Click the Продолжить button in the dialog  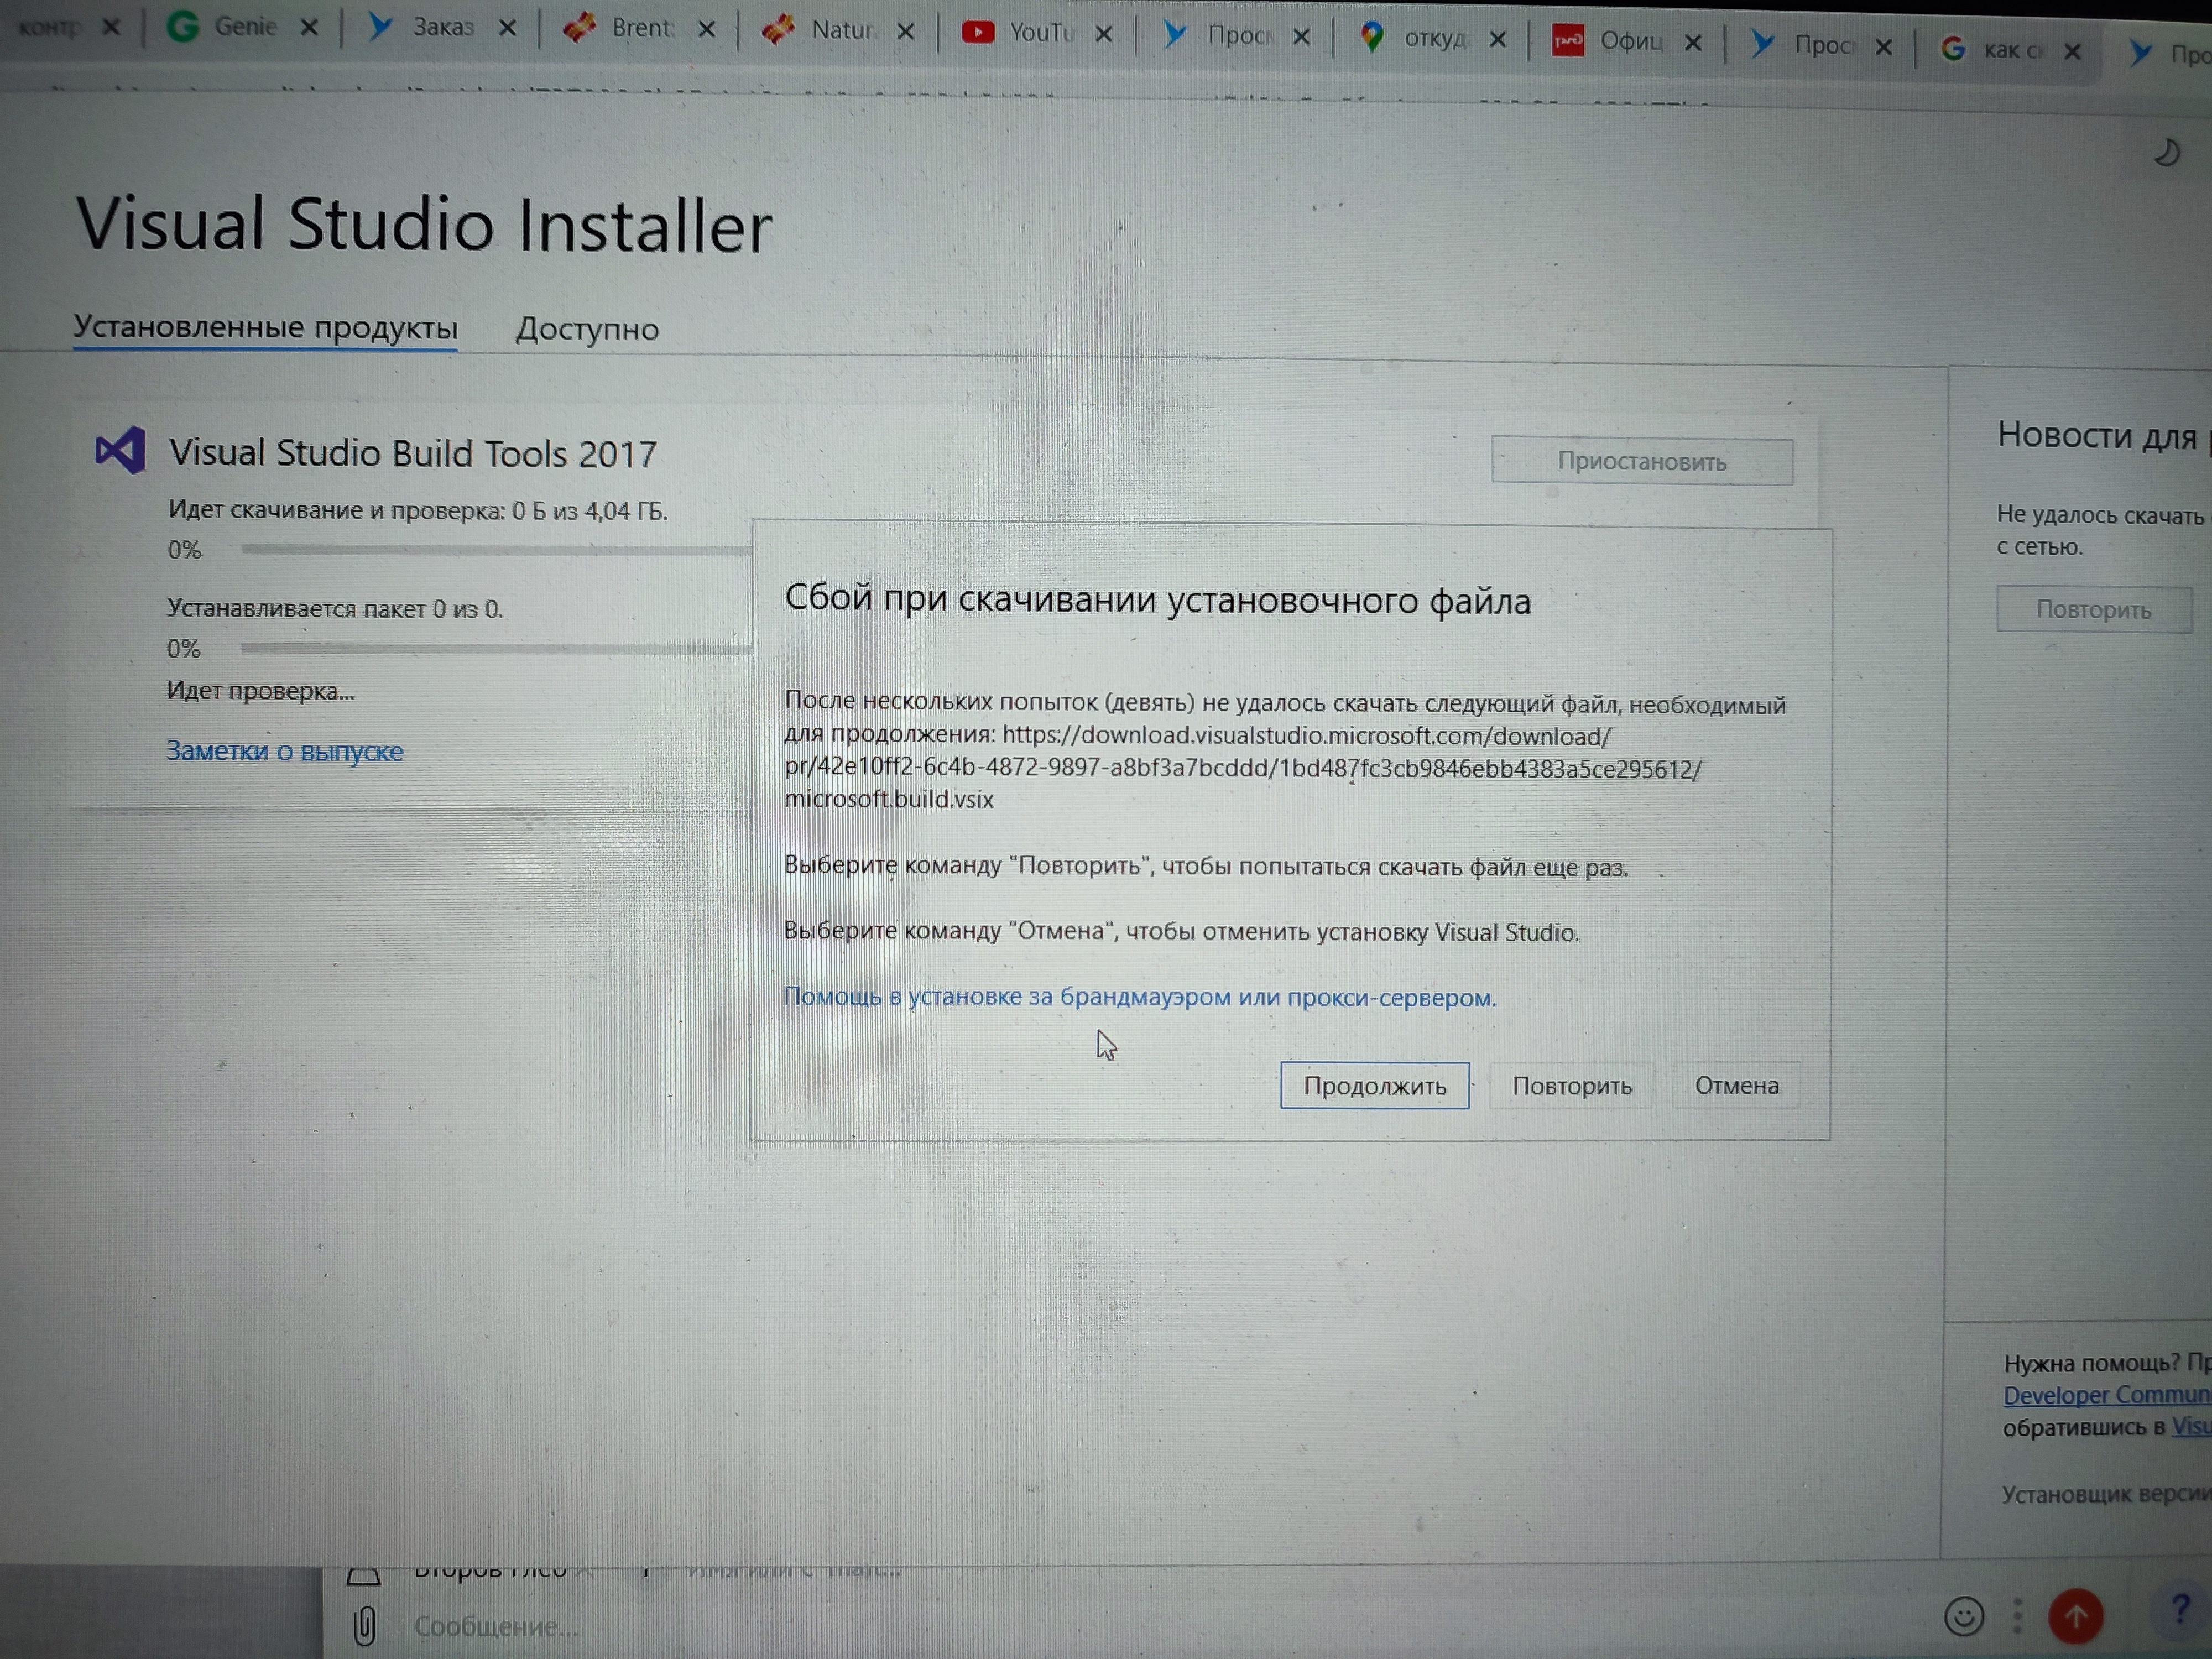pyautogui.click(x=1374, y=1085)
